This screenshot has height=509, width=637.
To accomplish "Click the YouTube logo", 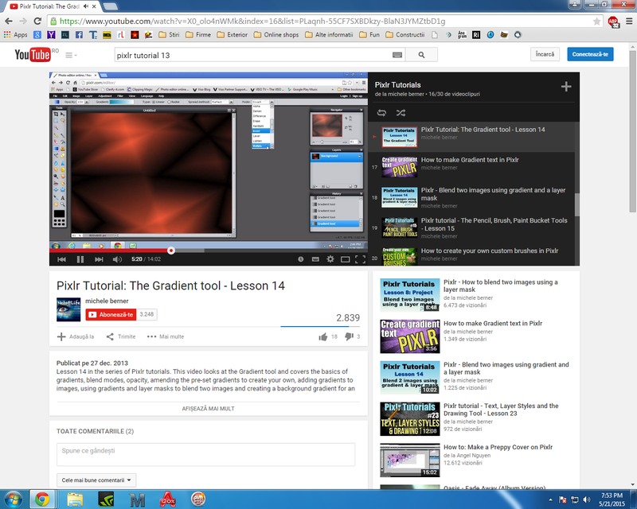I will pyautogui.click(x=33, y=54).
